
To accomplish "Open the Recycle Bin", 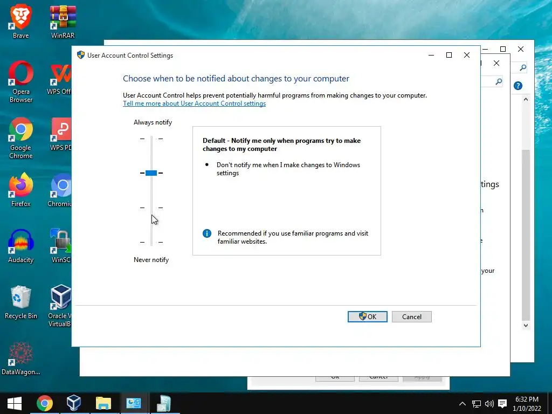I will click(x=21, y=303).
